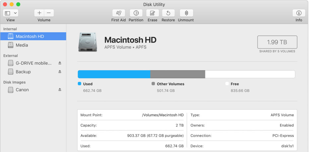
Task: Click the '2 TB' Capacity value
Action: click(180, 125)
